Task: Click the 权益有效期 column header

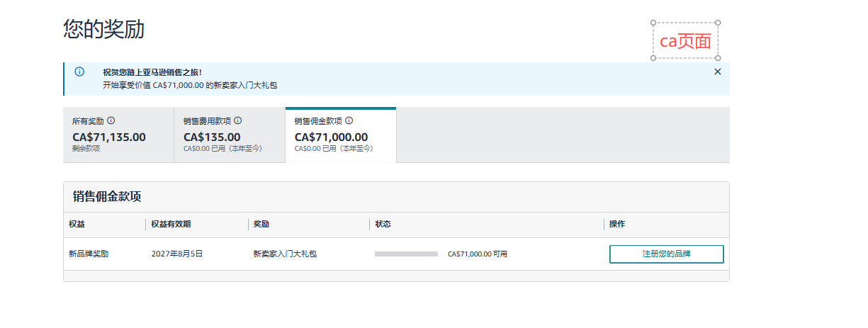Action: [171, 224]
